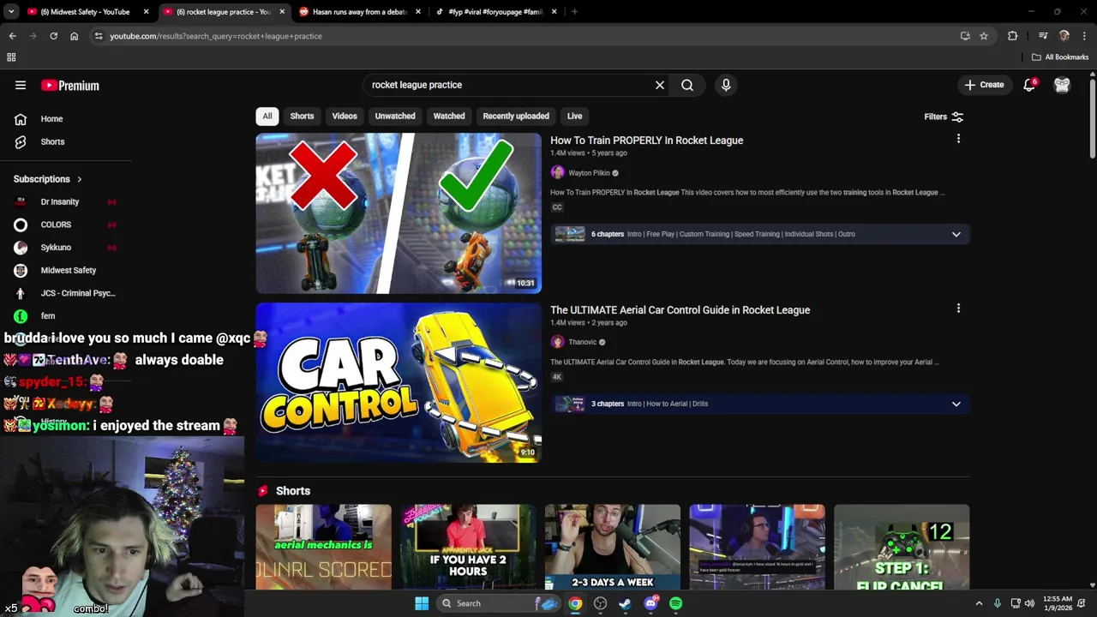
Task: Open a new Chrome tab
Action: click(574, 12)
